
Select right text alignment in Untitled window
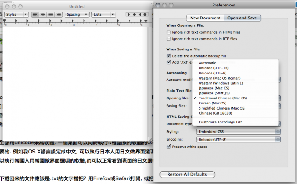click(58, 14)
